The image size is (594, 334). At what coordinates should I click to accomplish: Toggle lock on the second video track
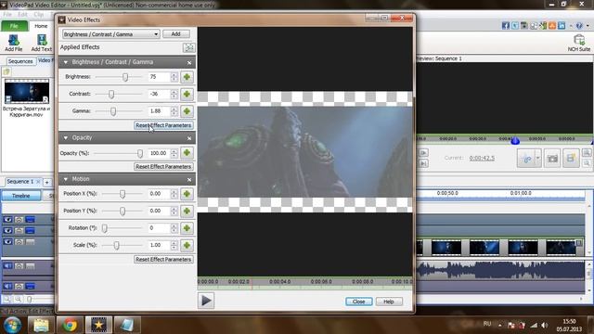19,231
